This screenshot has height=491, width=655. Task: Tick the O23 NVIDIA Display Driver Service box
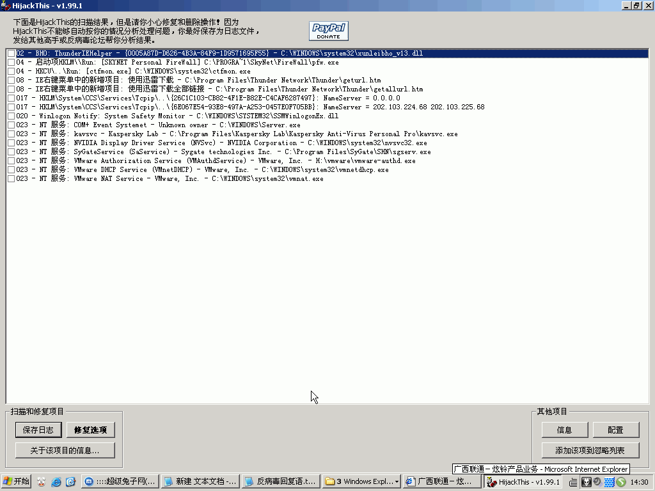point(12,143)
